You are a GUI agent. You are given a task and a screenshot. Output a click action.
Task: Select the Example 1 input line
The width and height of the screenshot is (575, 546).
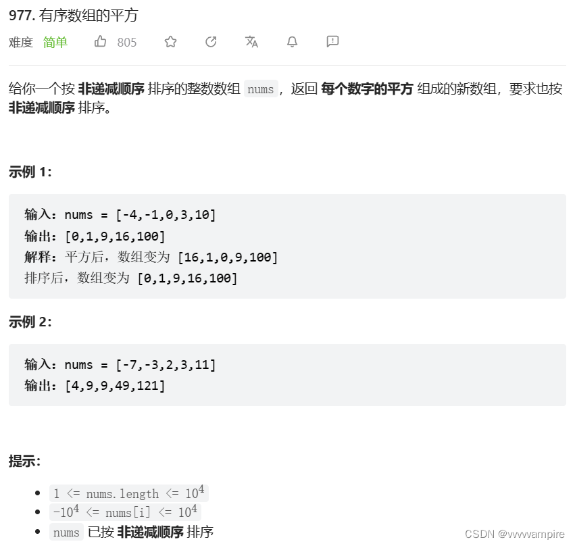tap(120, 214)
